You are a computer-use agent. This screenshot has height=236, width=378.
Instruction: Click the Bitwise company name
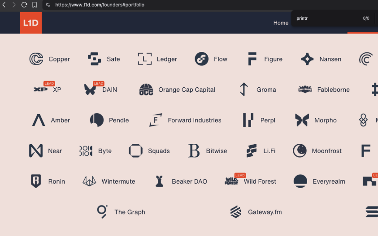pos(217,151)
